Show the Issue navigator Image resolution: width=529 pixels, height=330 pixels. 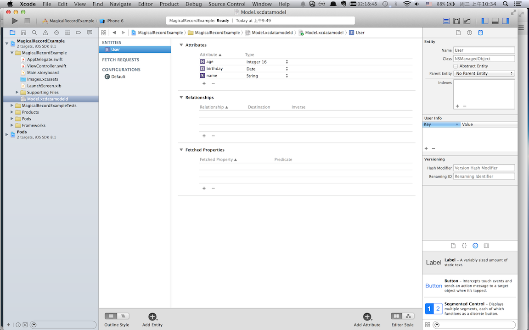45,33
